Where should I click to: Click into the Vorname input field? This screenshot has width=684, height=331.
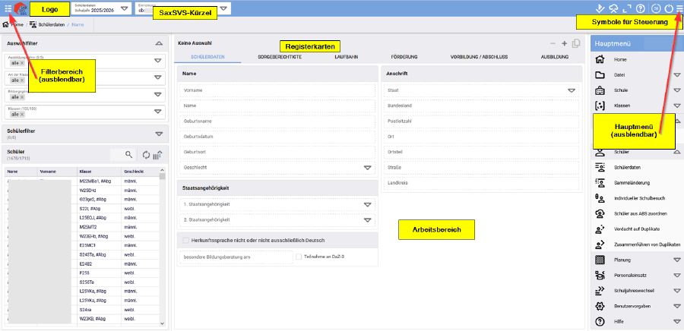click(x=277, y=90)
